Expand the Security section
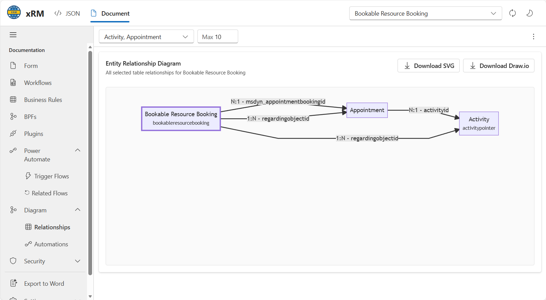The height and width of the screenshot is (300, 546). tap(77, 261)
